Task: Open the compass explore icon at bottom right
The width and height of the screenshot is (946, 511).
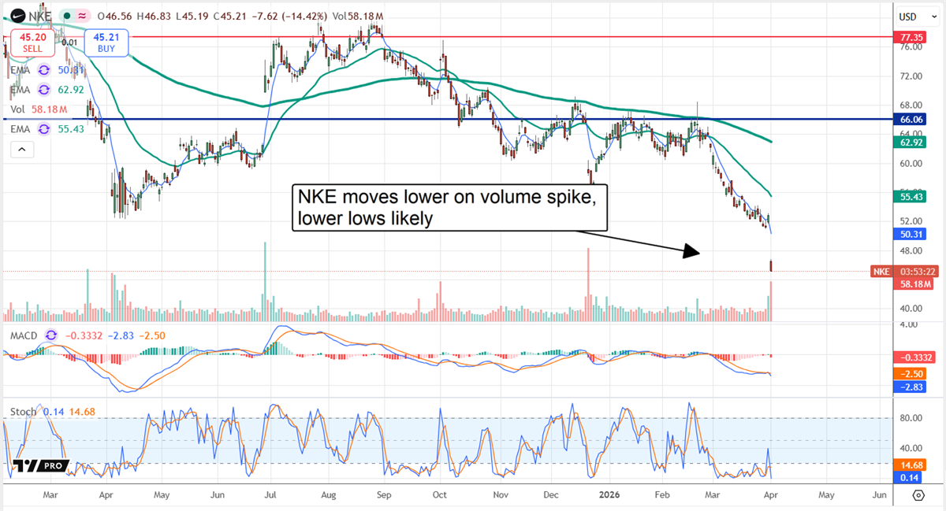Action: pyautogui.click(x=917, y=495)
